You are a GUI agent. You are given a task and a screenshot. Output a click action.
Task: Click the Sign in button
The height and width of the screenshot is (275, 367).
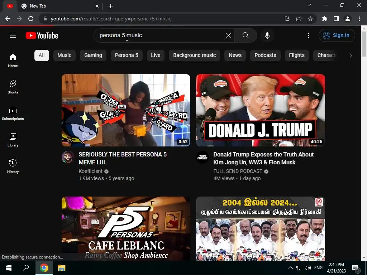[x=337, y=35]
